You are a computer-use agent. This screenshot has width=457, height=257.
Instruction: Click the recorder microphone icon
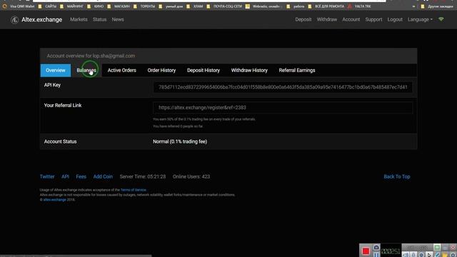coord(413,255)
